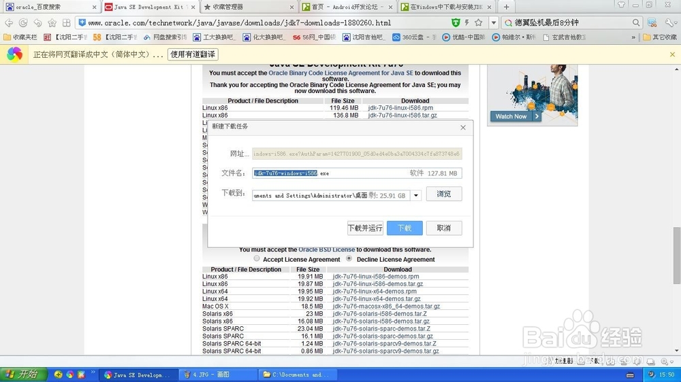Image resolution: width=681 pixels, height=382 pixels.
Task: Download jdk-7u76-linux-x64-demos.rpm link
Action: (375, 292)
